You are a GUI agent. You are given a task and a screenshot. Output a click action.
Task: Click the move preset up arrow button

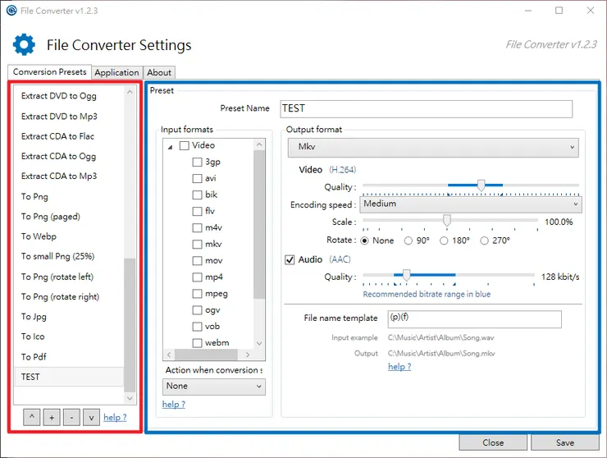point(32,418)
